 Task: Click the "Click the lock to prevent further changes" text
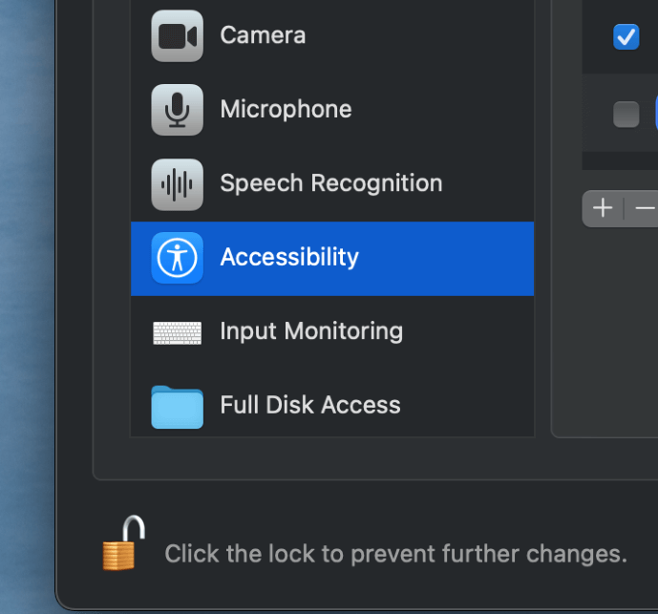click(x=395, y=554)
